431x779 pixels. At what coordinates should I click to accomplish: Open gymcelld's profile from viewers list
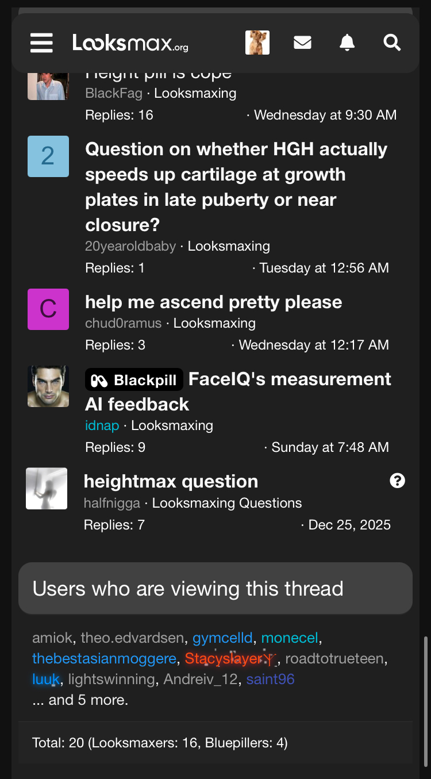(222, 638)
